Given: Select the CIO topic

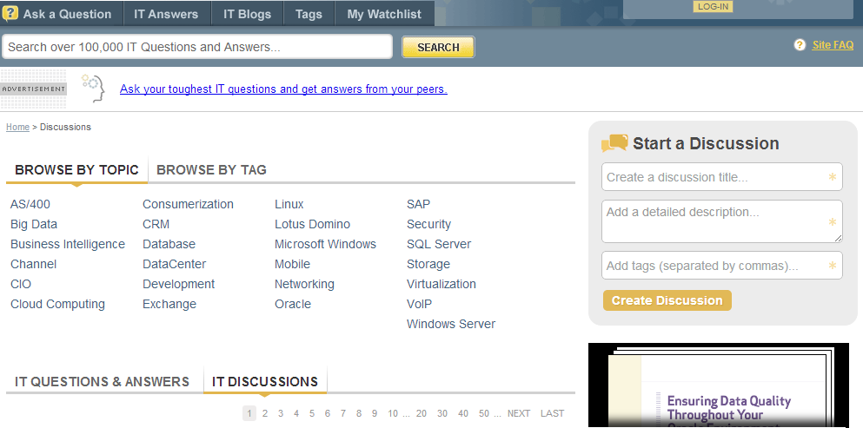Looking at the screenshot, I should [21, 284].
